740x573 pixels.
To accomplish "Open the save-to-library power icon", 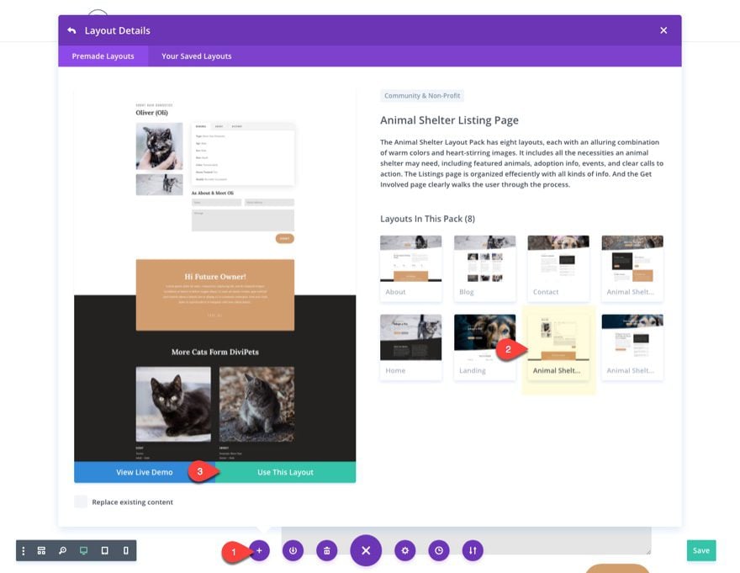I will pyautogui.click(x=293, y=550).
